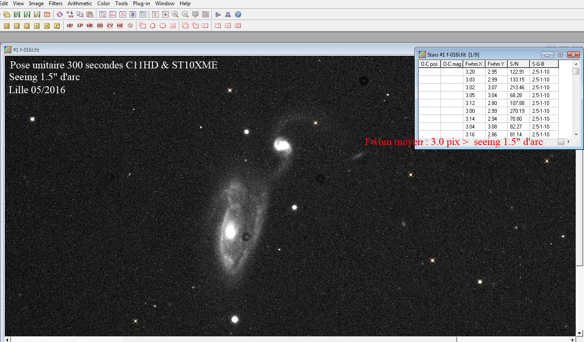Image resolution: width=584 pixels, height=342 pixels.
Task: Select the S/N cell 82.27
Action: point(519,127)
